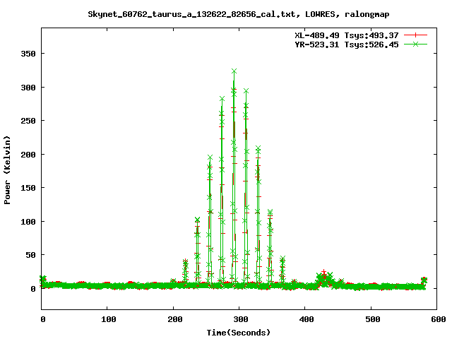Click the 100 x-axis tick label
The width and height of the screenshot is (452, 339).
[x=108, y=319]
